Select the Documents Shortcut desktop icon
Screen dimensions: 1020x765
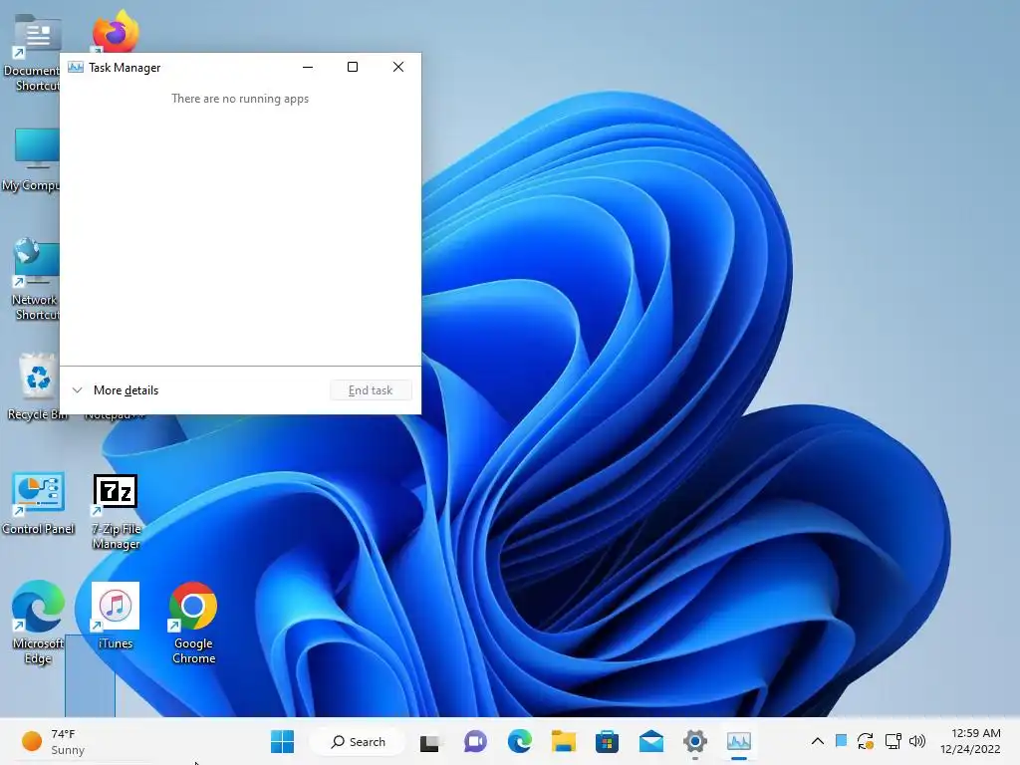point(33,52)
